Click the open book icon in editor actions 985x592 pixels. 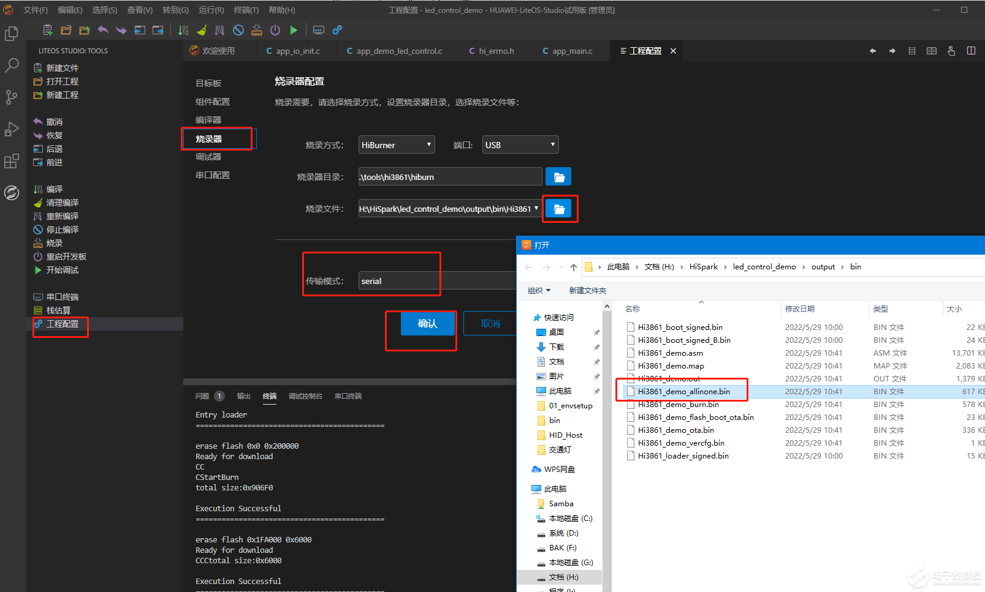(x=932, y=51)
